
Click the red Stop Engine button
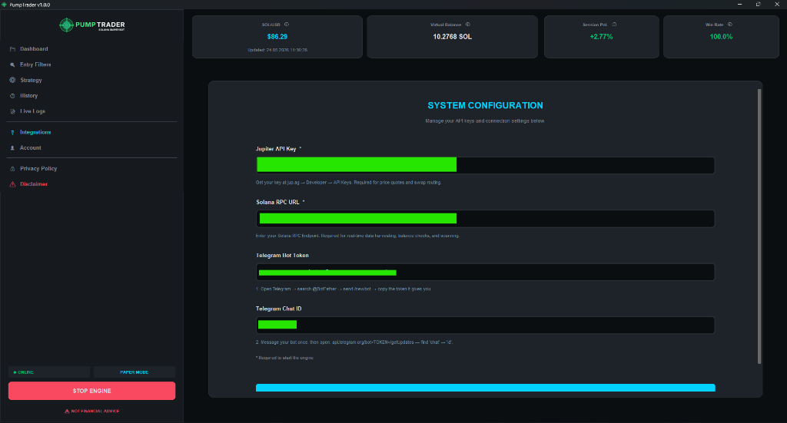coord(92,391)
